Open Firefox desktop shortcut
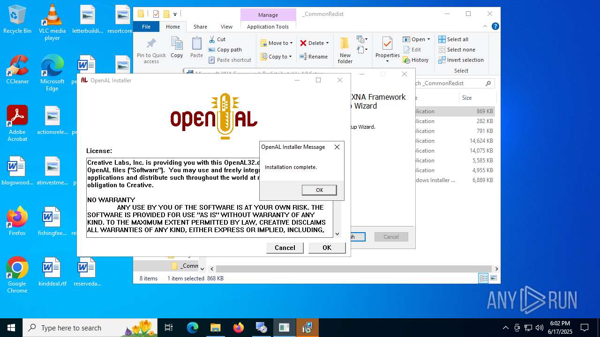The height and width of the screenshot is (337, 600). [17, 221]
